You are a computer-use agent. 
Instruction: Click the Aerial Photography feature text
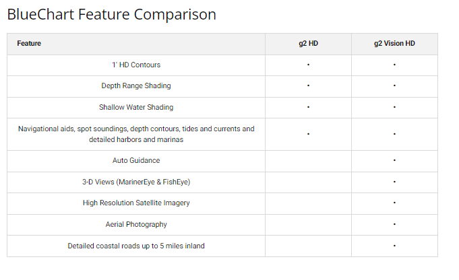(136, 224)
